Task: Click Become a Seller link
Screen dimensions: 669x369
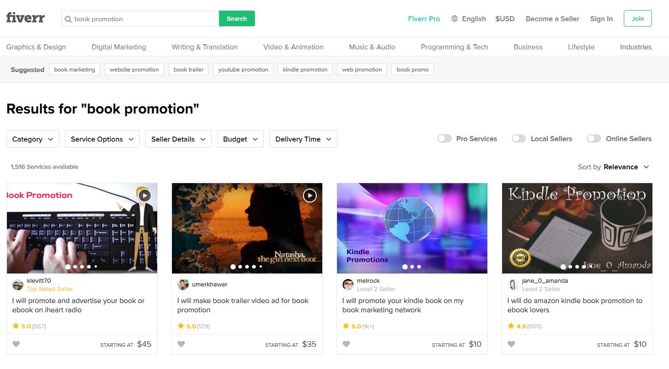Action: point(552,19)
